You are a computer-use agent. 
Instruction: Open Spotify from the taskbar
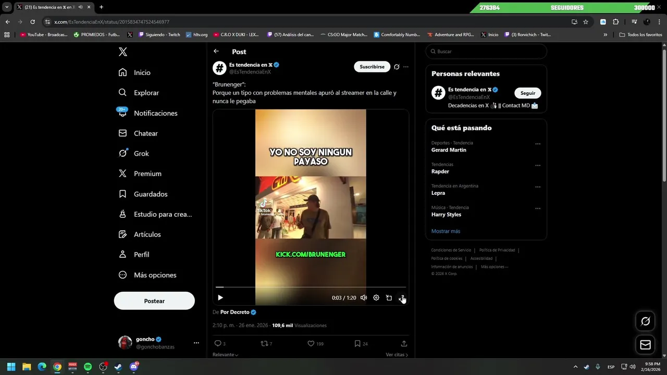tap(88, 367)
